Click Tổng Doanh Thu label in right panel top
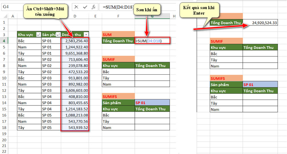The height and width of the screenshot is (154, 287). click(x=227, y=22)
